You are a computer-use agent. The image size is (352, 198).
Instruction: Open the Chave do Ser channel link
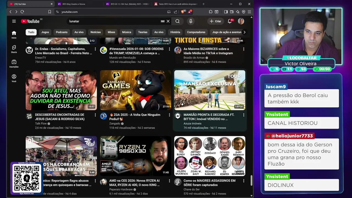[192, 189]
